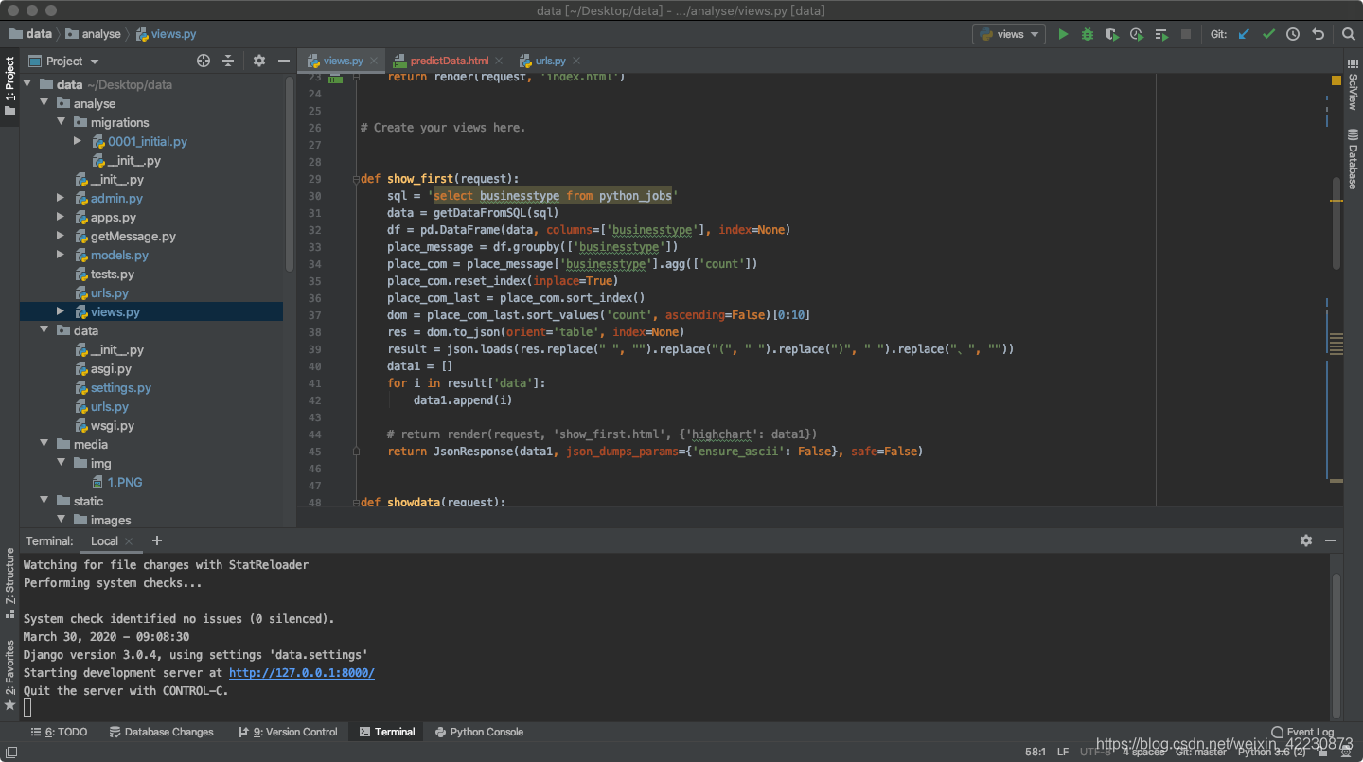
Task: Open the Project view selector dropdown
Action: click(64, 61)
